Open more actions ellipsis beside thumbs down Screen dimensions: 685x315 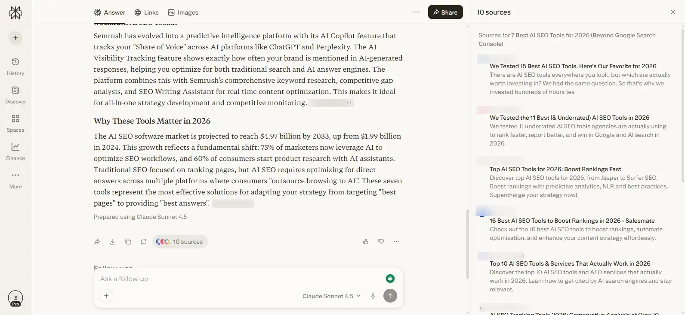(397, 242)
